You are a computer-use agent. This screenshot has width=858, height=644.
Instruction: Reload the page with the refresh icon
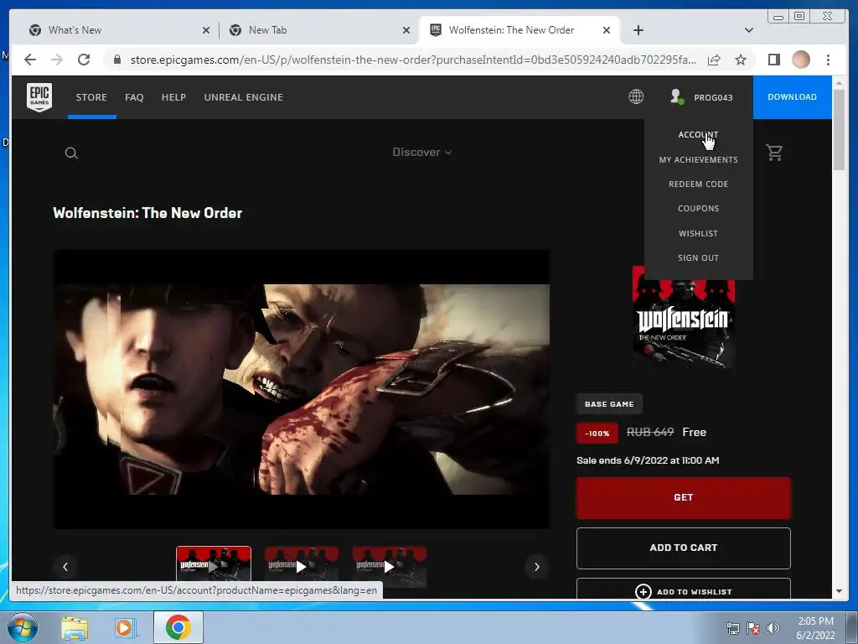[84, 60]
